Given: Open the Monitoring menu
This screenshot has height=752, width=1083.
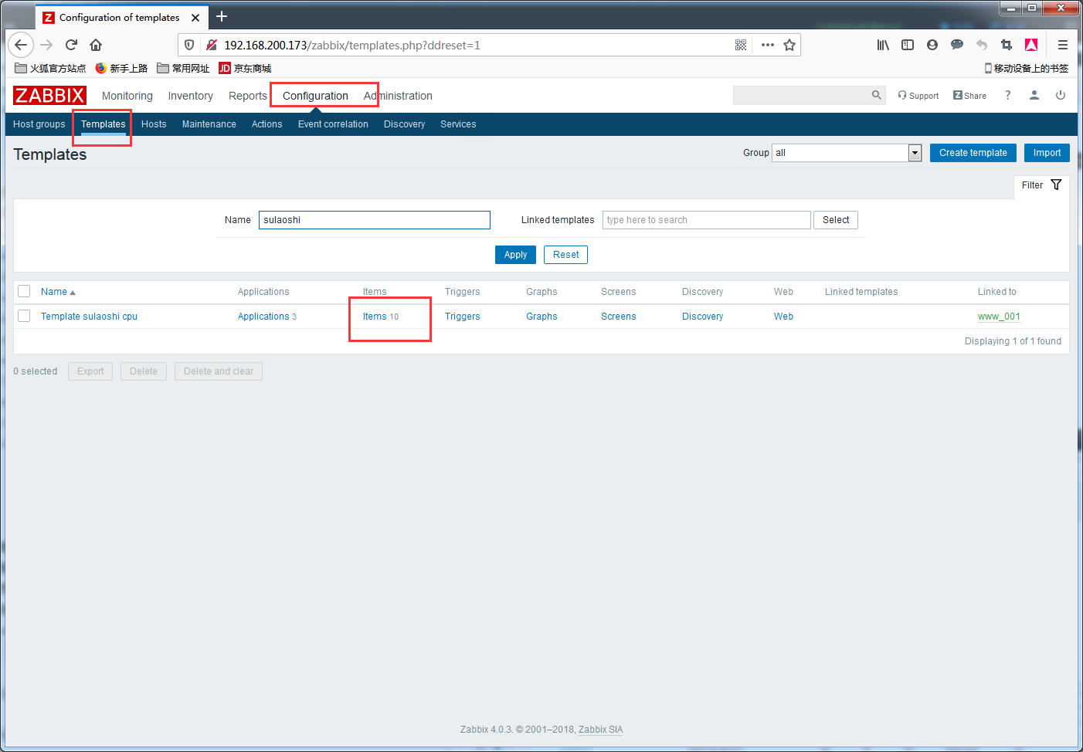Looking at the screenshot, I should 127,96.
